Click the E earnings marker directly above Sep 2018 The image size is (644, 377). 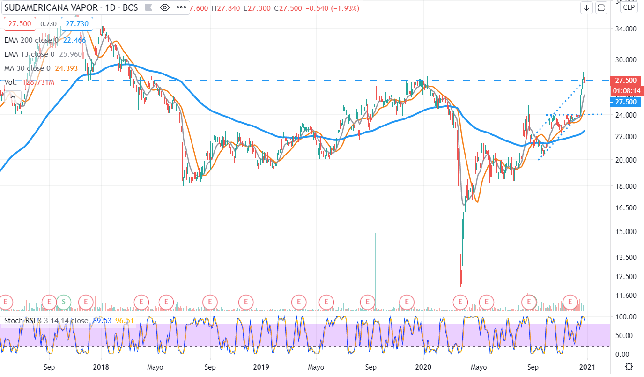[x=210, y=302]
